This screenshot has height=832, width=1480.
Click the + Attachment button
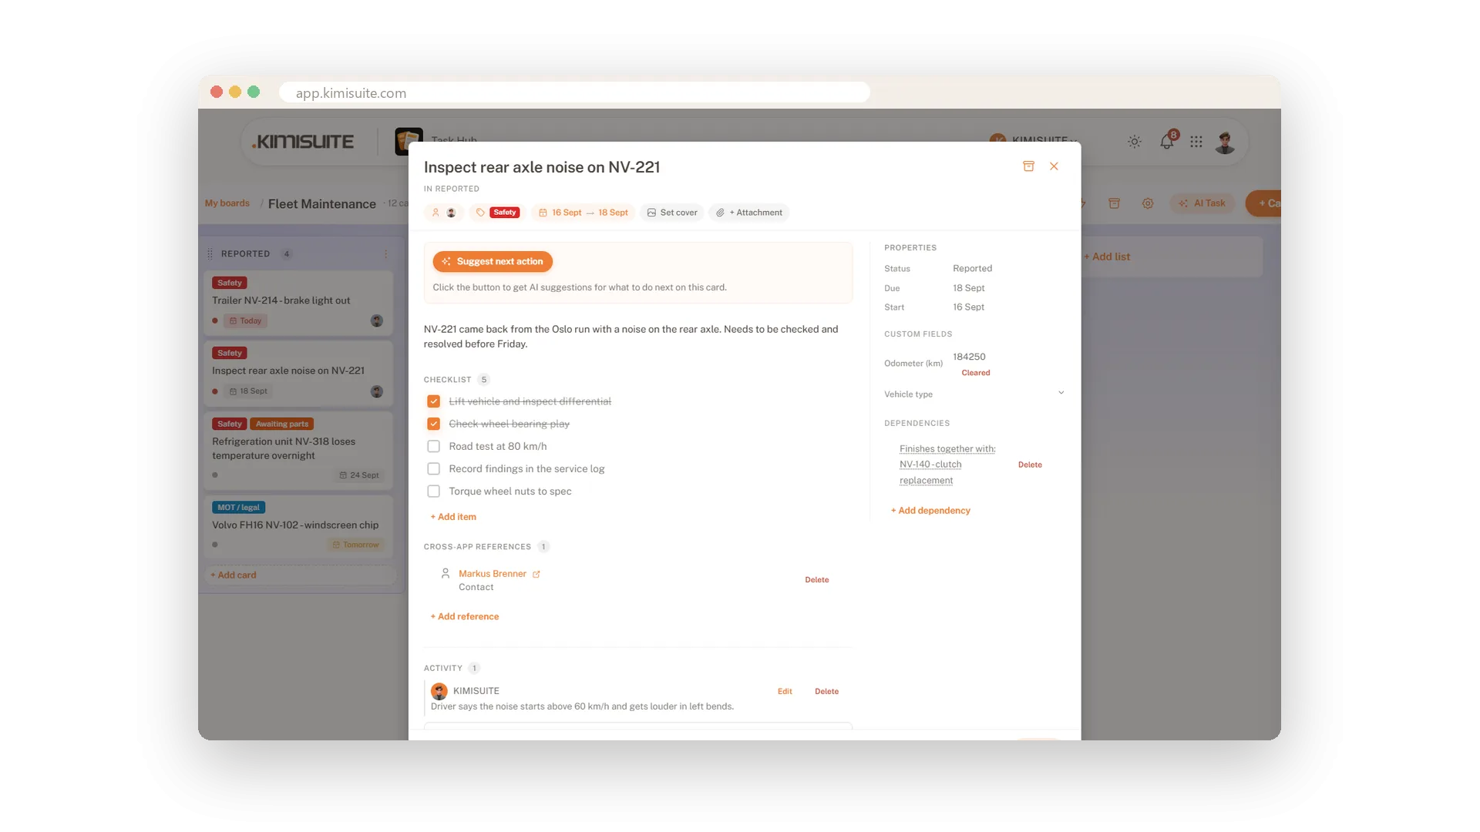pos(749,213)
